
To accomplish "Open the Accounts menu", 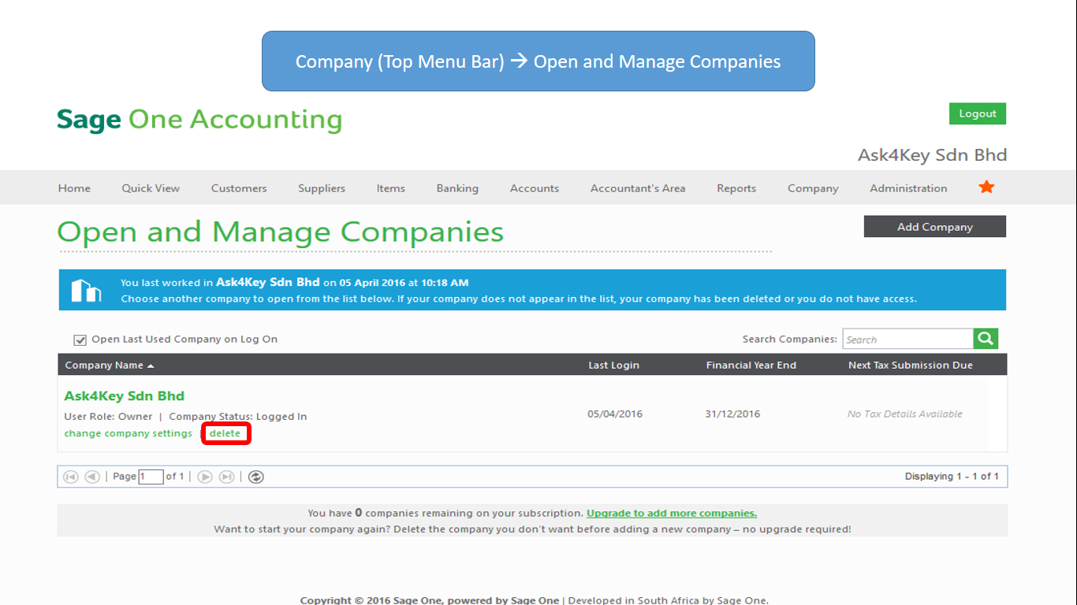I will (535, 188).
